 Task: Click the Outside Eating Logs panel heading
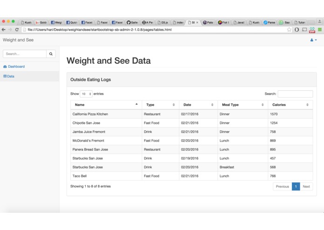point(90,80)
